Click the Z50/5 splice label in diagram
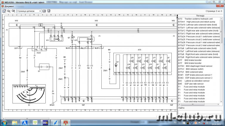Viewport: 225px width, 126px height. click(x=23, y=72)
